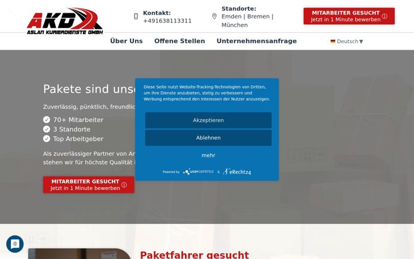Click the Paketfahrer gesucht heading

coord(194,255)
